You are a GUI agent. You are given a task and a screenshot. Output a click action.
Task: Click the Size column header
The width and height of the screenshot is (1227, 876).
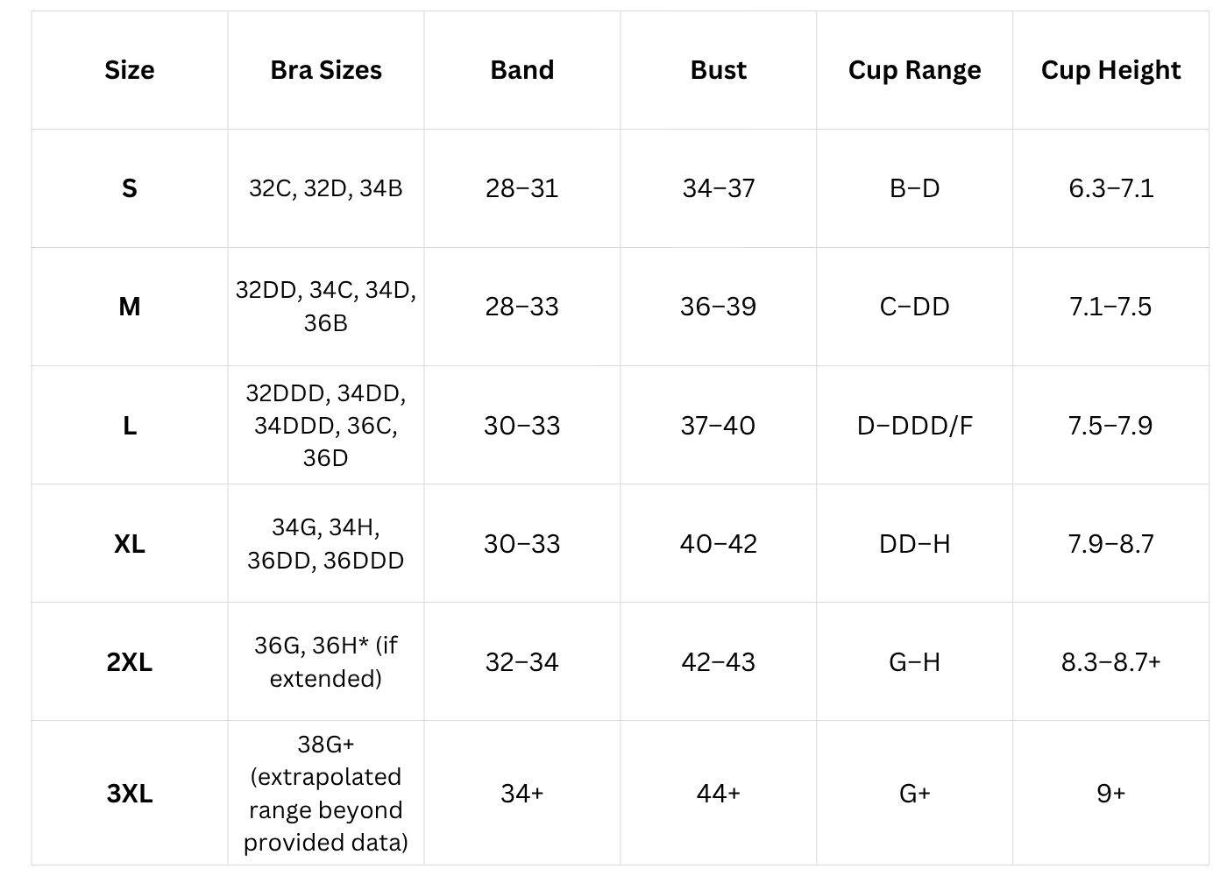tap(130, 70)
